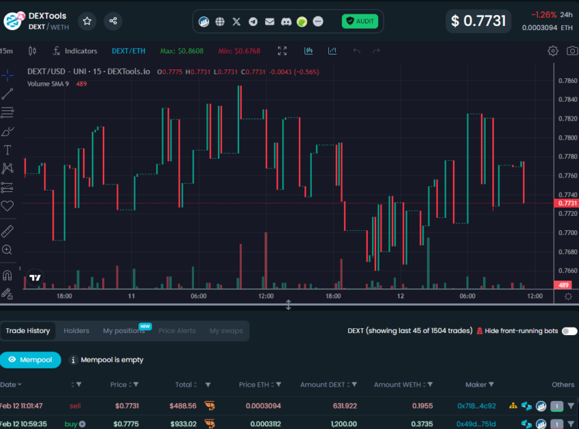
Task: Select the zoom in tool
Action: point(7,250)
